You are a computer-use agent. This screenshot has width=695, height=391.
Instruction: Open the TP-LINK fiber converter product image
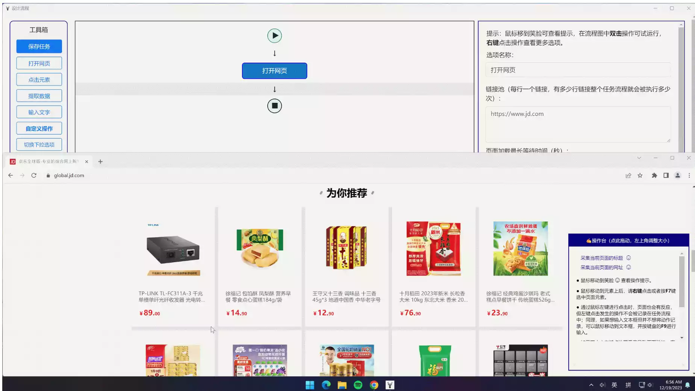tap(173, 249)
